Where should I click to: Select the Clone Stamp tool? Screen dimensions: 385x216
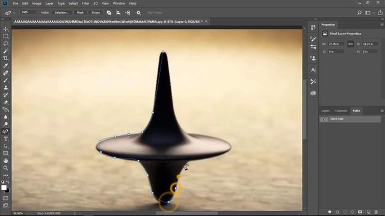(x=5, y=88)
